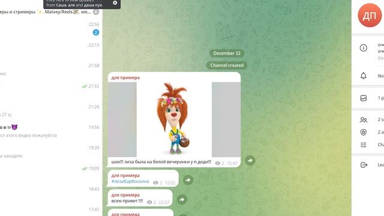Click sender name on image post
Image resolution: width=384 pixels, height=216 pixels.
click(x=125, y=77)
